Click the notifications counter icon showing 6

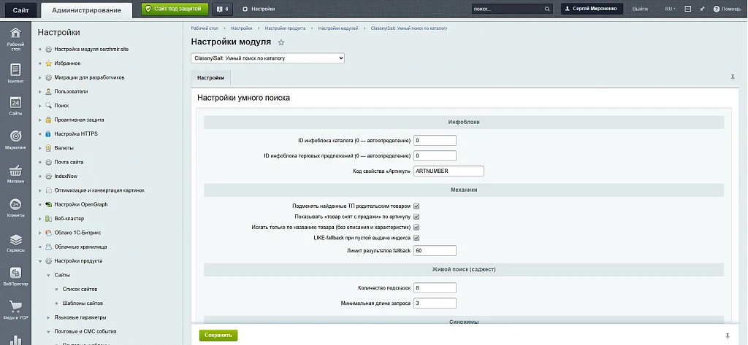pyautogui.click(x=222, y=9)
